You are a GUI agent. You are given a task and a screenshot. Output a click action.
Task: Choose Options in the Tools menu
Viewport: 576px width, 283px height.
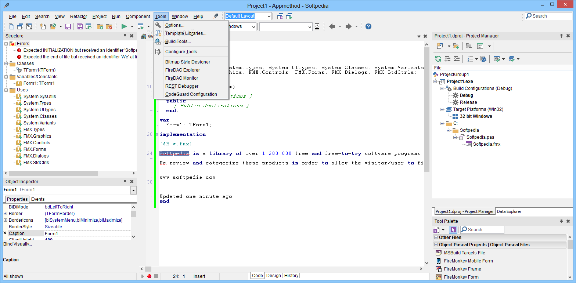(x=174, y=25)
